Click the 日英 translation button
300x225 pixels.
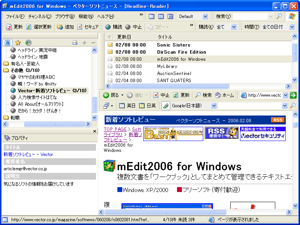(147, 106)
